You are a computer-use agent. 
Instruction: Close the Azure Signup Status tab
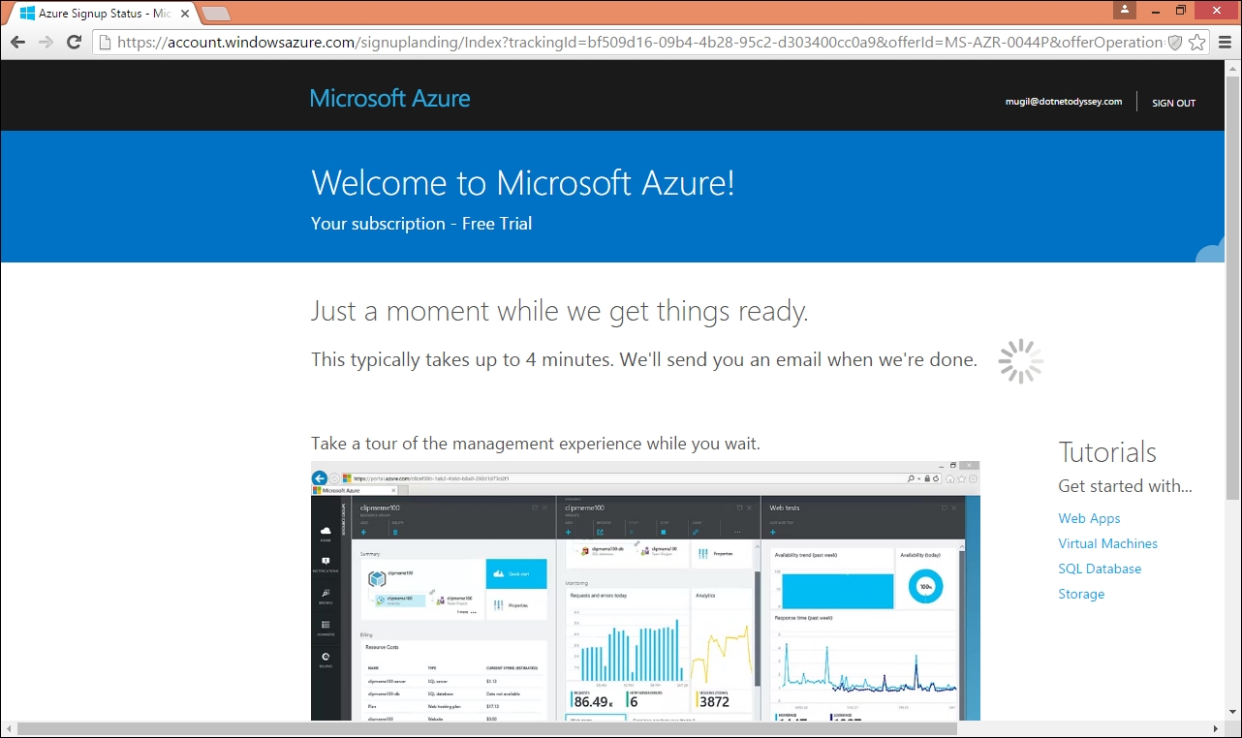(184, 14)
